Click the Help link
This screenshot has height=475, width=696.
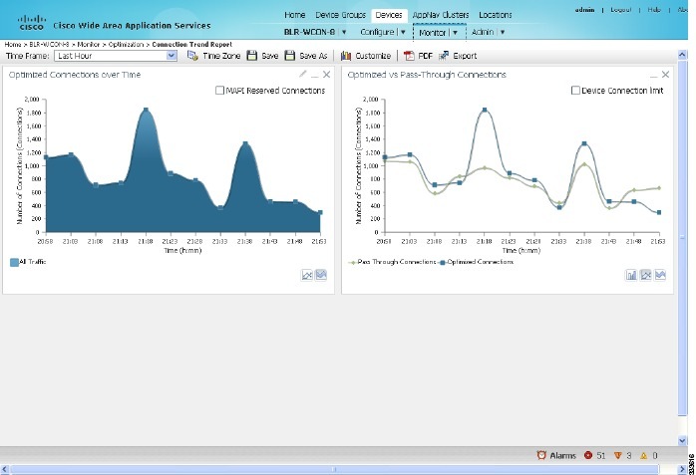point(654,9)
